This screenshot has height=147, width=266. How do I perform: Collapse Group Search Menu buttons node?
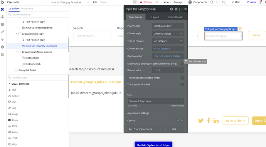pyautogui.click(x=16, y=52)
